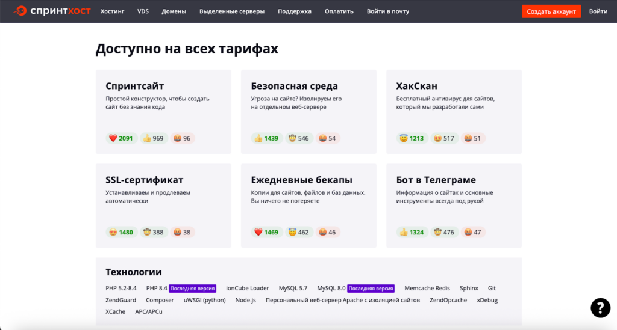This screenshot has width=617, height=330.
Task: Click the PHP 8.4 technology label
Action: coord(157,288)
